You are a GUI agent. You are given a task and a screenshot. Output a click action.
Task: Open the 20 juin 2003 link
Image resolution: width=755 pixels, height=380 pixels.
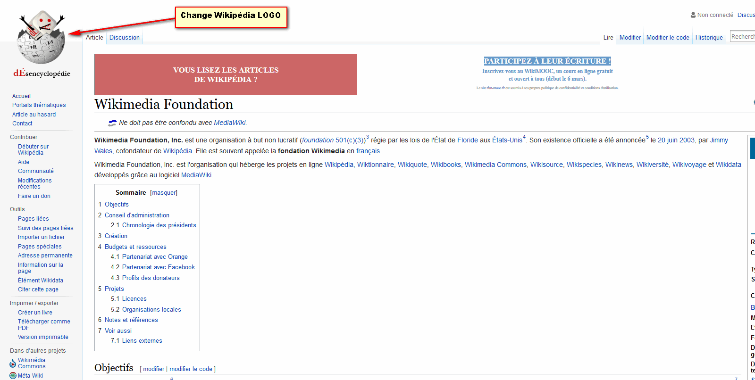pos(676,140)
